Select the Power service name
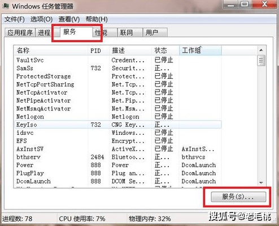Viewport: 279px width, 226px height. tap(25, 165)
